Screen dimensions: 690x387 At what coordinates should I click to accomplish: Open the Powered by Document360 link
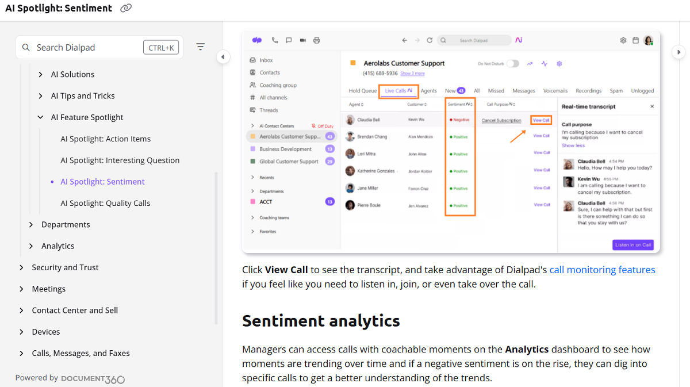(70, 378)
